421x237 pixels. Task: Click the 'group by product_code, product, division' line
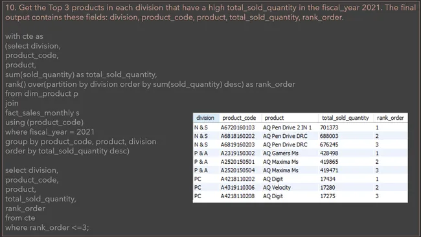[x=81, y=142]
